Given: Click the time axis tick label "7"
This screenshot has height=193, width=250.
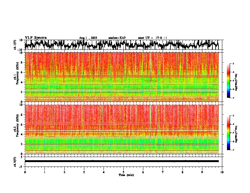Looking at the screenshot, I should tap(163, 172).
